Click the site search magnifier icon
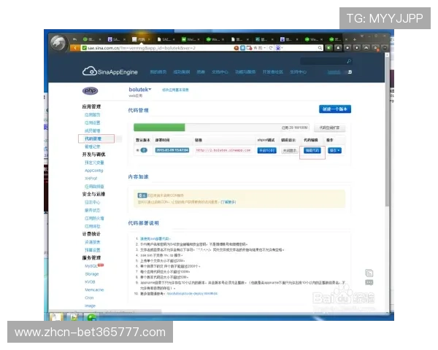The height and width of the screenshot is (350, 438). pyautogui.click(x=349, y=61)
